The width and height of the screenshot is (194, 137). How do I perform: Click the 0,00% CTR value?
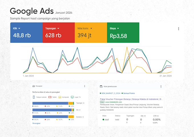click(157, 120)
